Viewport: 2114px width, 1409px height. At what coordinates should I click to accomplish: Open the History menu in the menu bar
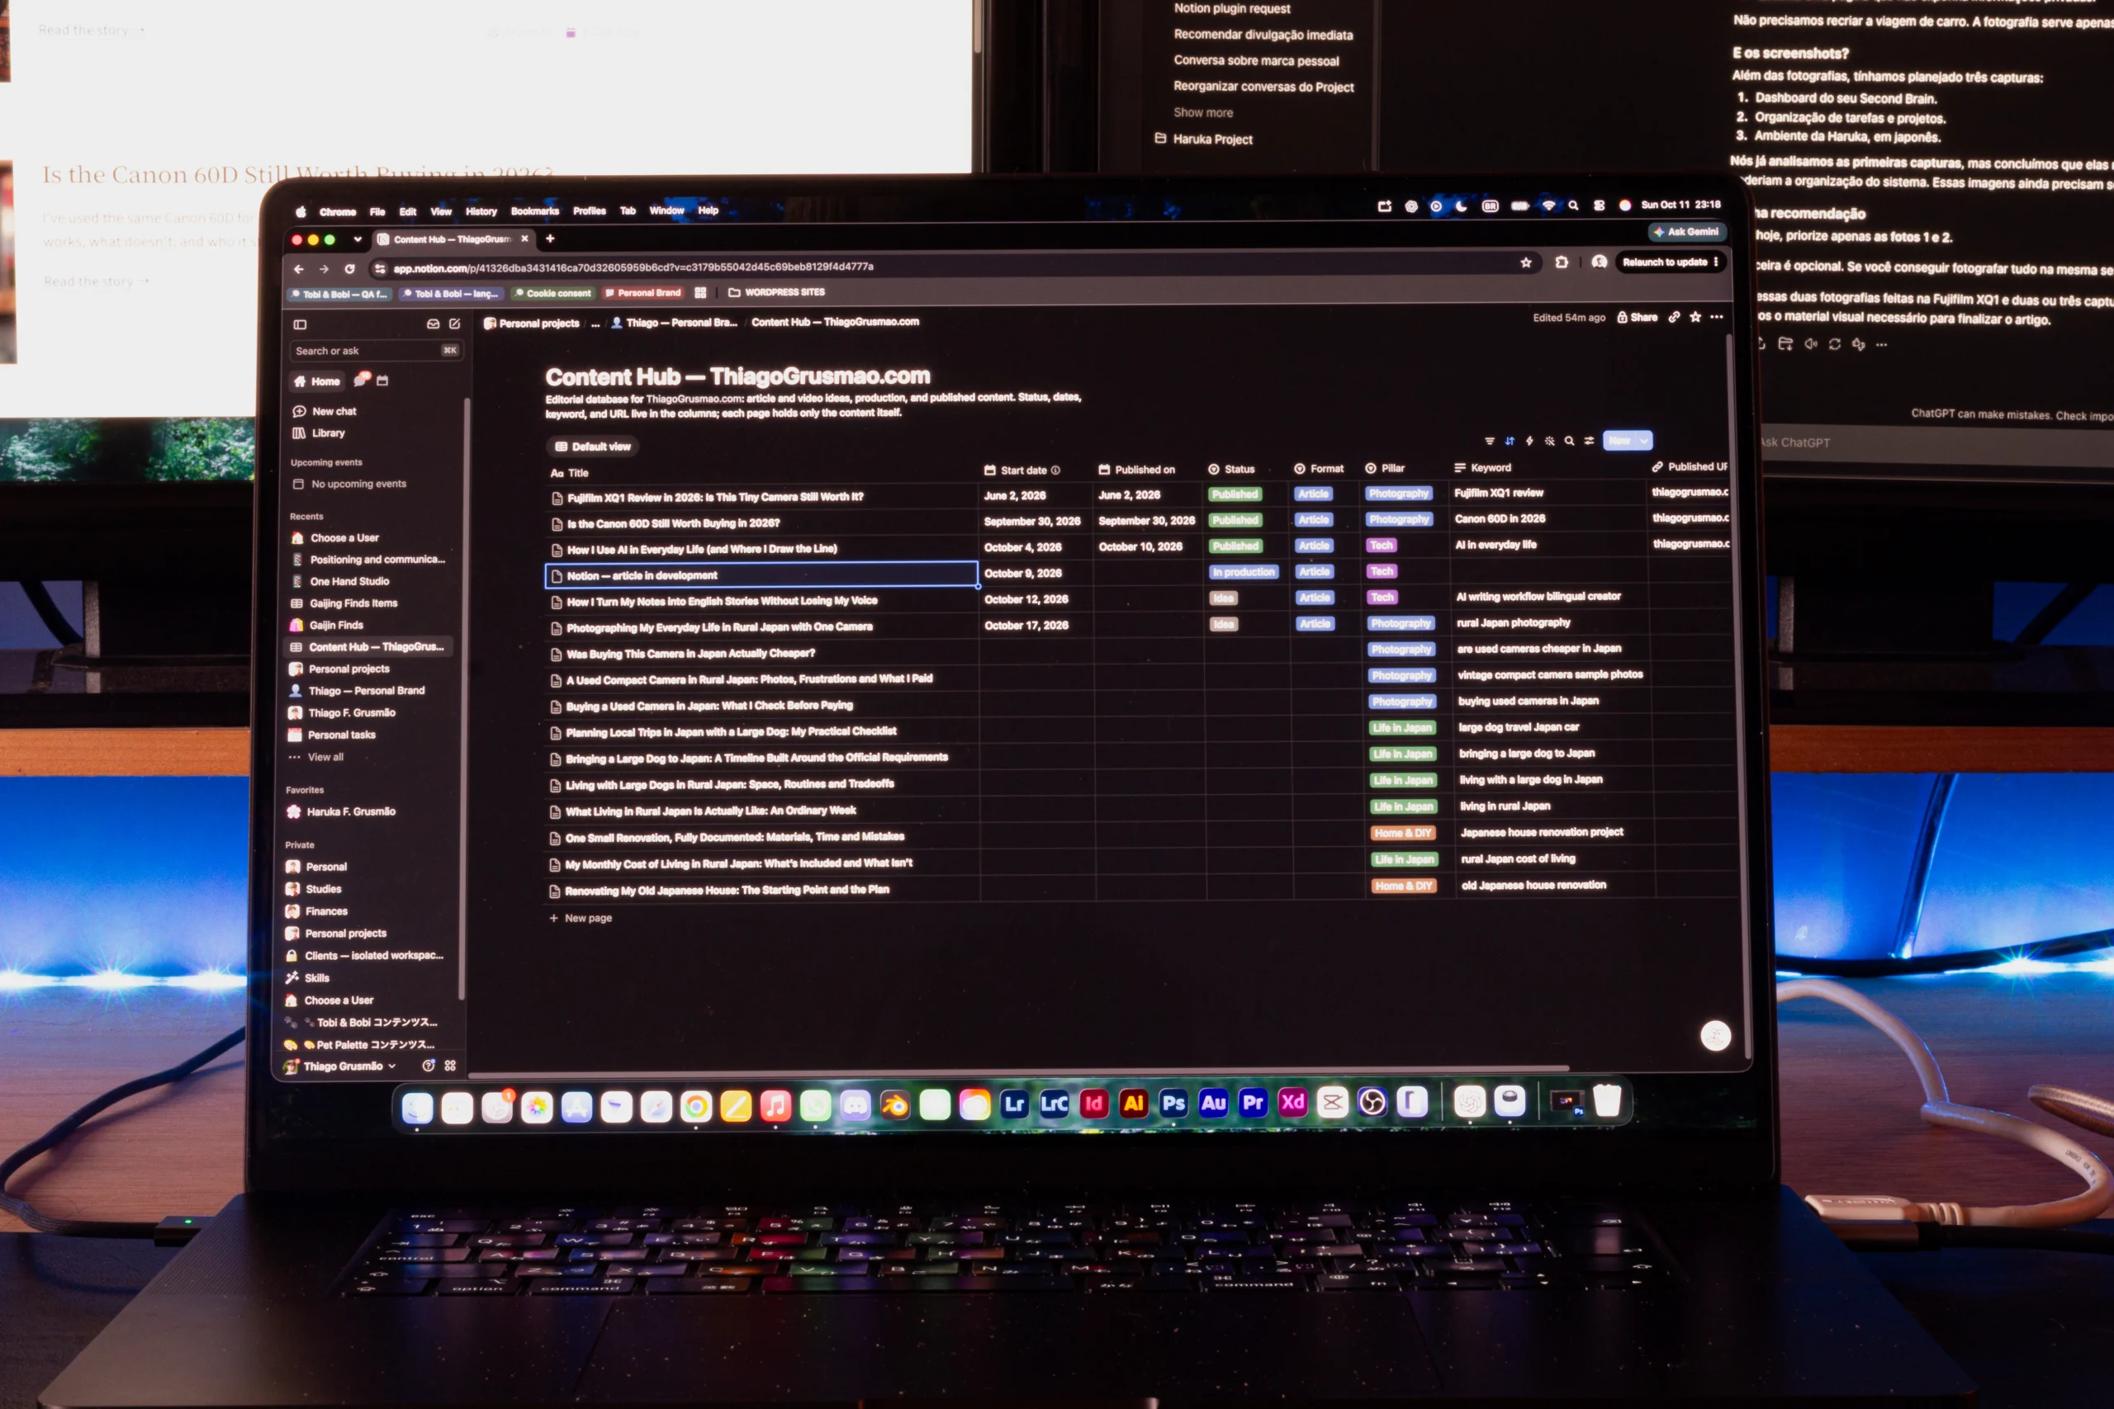pos(481,212)
